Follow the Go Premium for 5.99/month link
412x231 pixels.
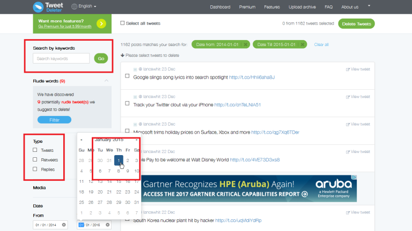64,26
